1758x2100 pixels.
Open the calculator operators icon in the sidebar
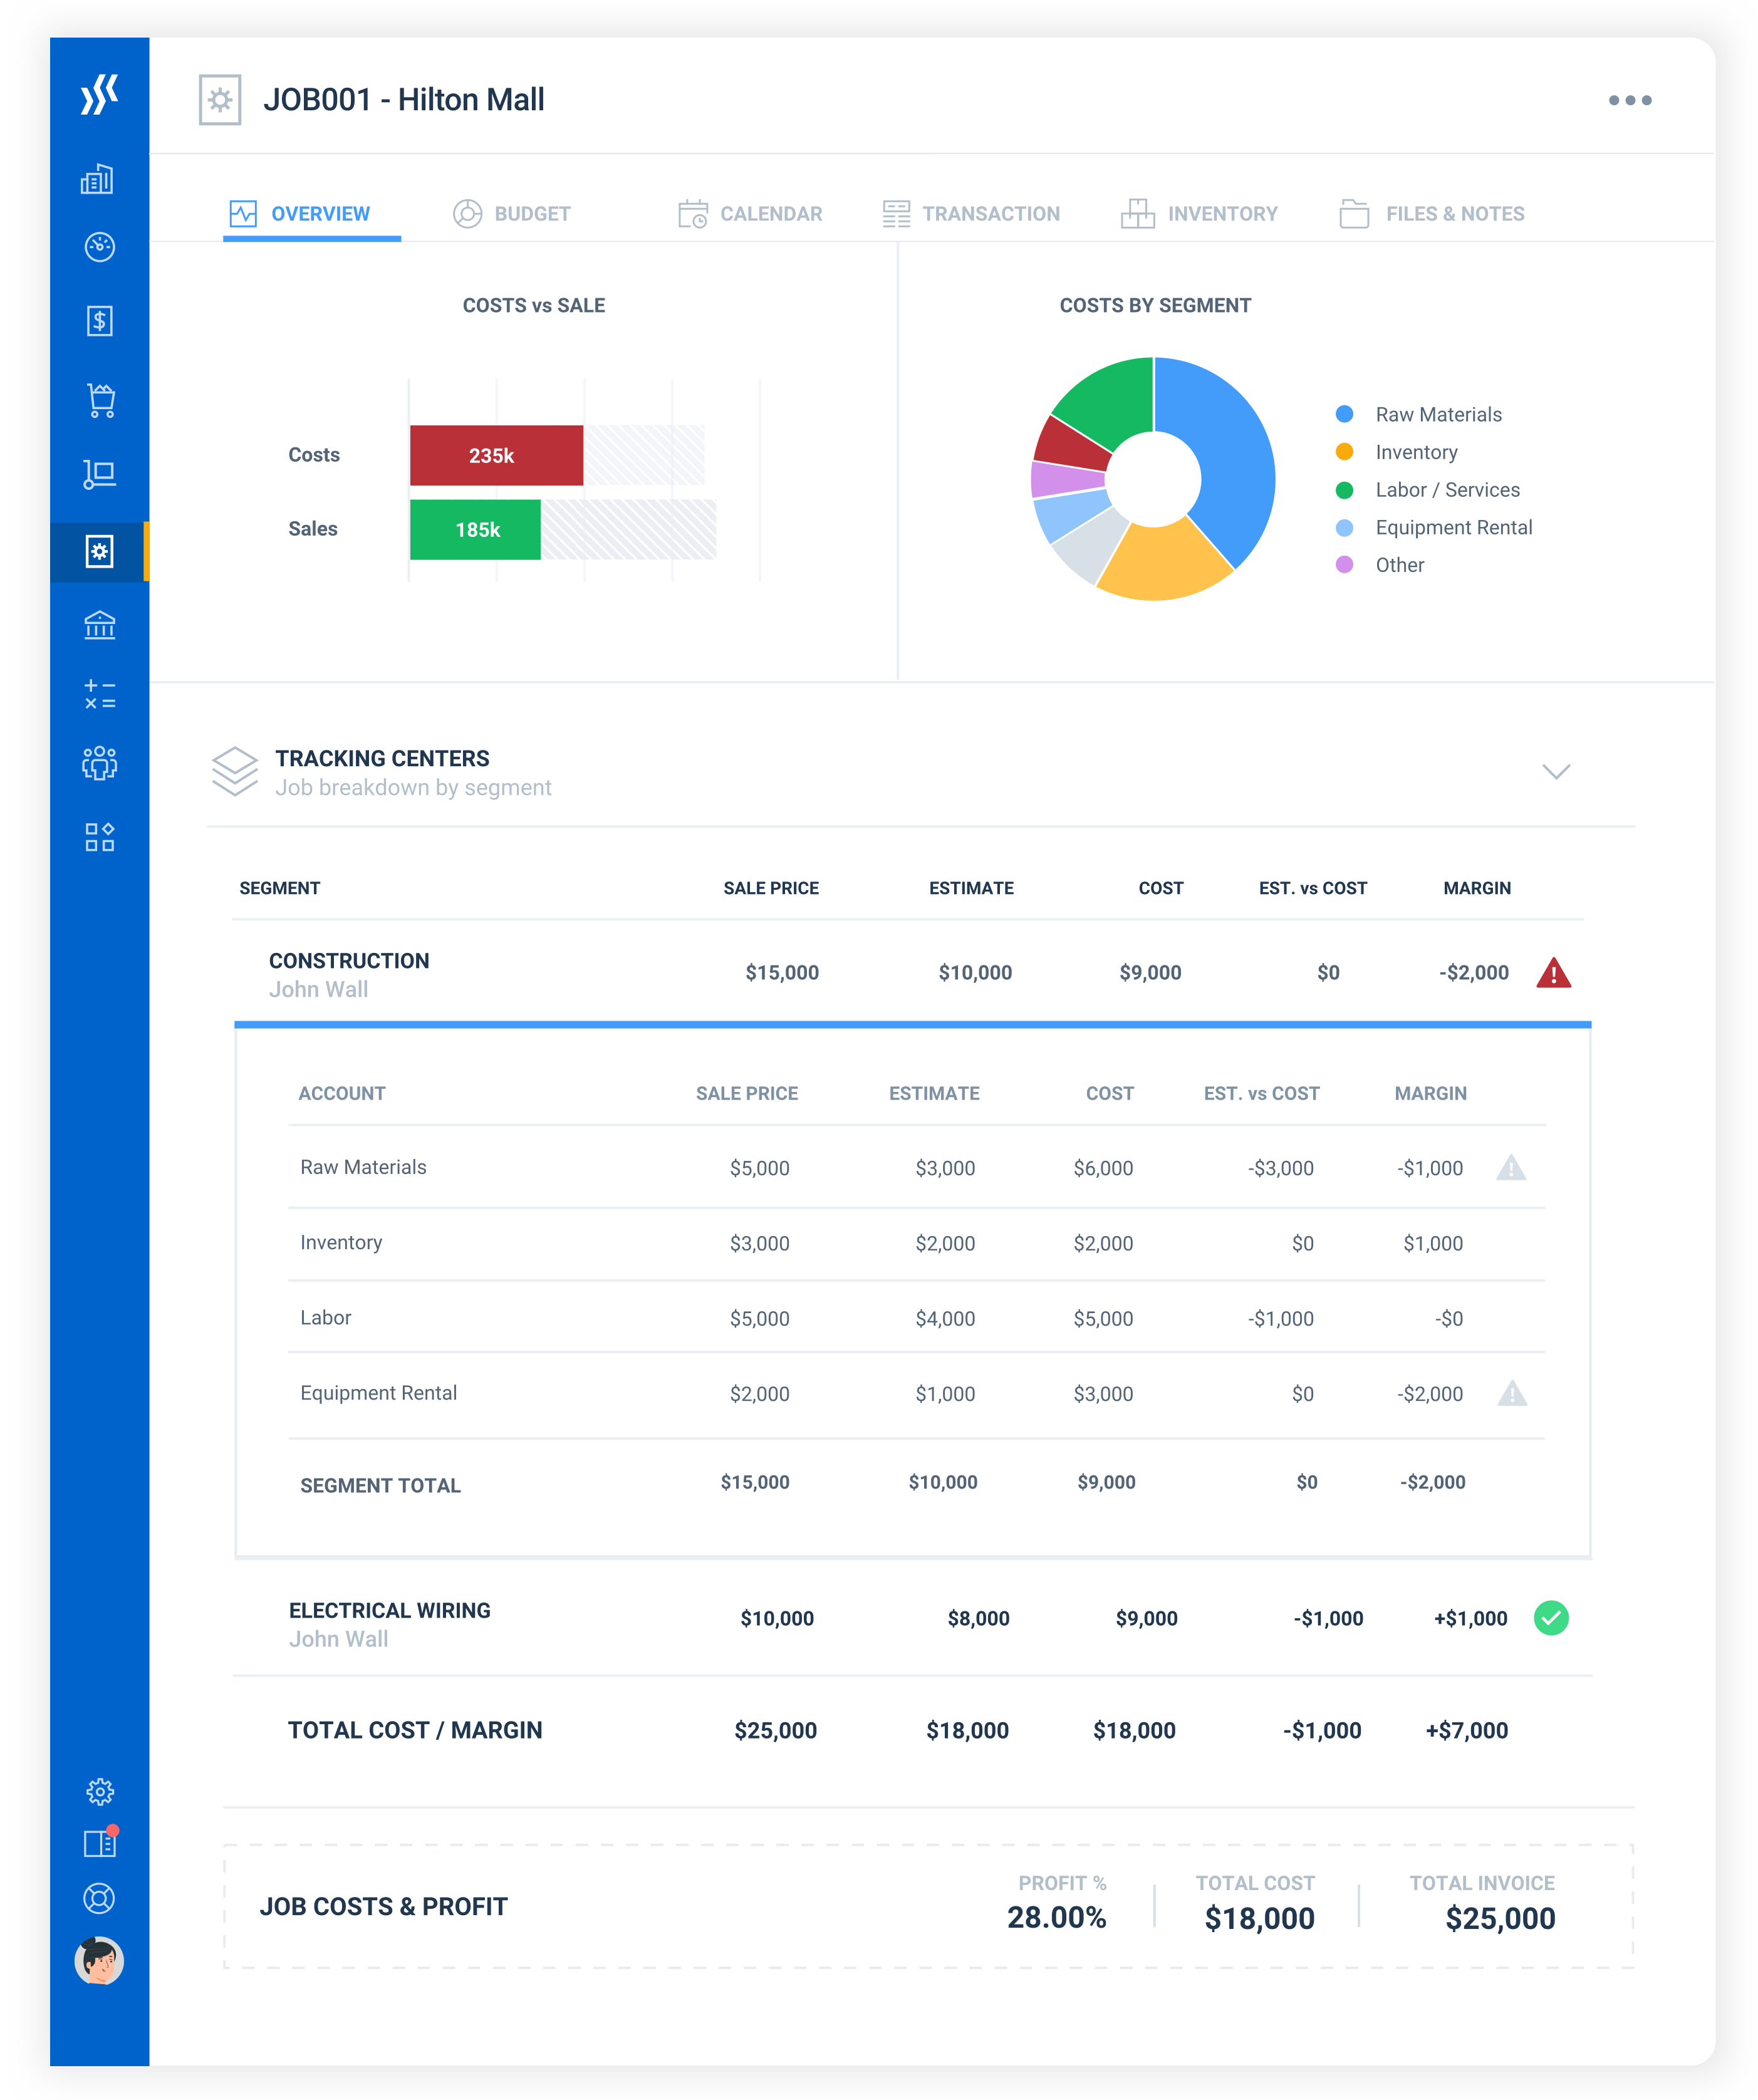[99, 694]
